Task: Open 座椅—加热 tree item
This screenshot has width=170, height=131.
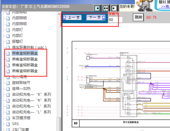Action: pos(21,89)
